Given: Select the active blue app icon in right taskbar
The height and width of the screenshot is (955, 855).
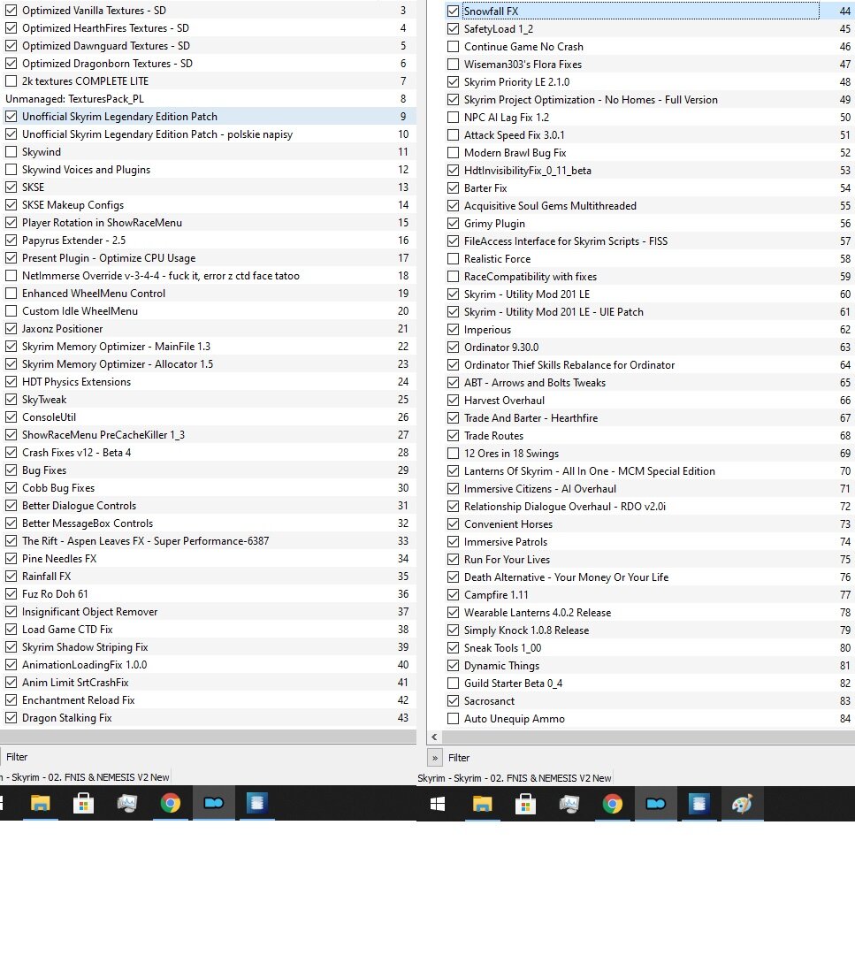Looking at the screenshot, I should coord(656,805).
